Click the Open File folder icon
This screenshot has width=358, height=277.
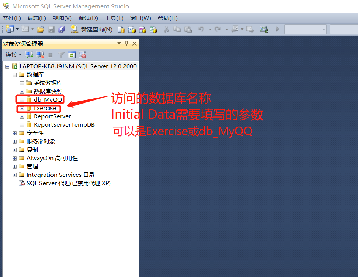pos(41,29)
